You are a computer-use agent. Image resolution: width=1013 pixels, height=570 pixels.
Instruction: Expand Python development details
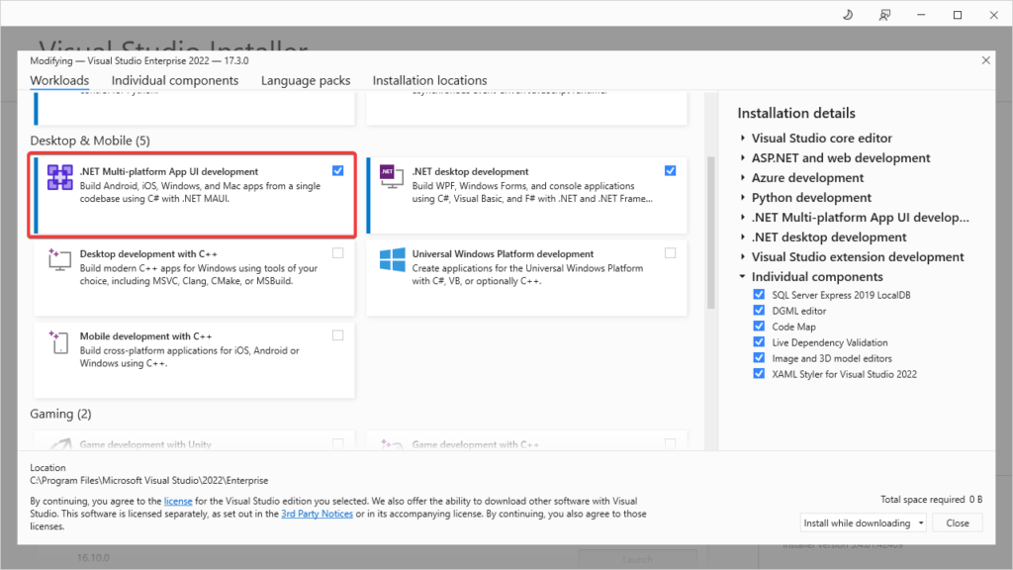[x=743, y=197]
